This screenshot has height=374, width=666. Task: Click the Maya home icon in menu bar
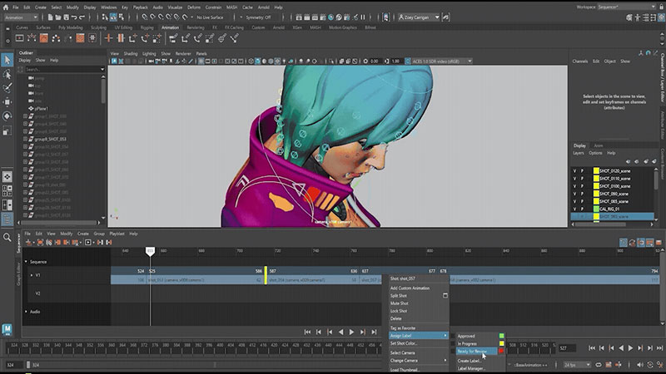pos(6,7)
